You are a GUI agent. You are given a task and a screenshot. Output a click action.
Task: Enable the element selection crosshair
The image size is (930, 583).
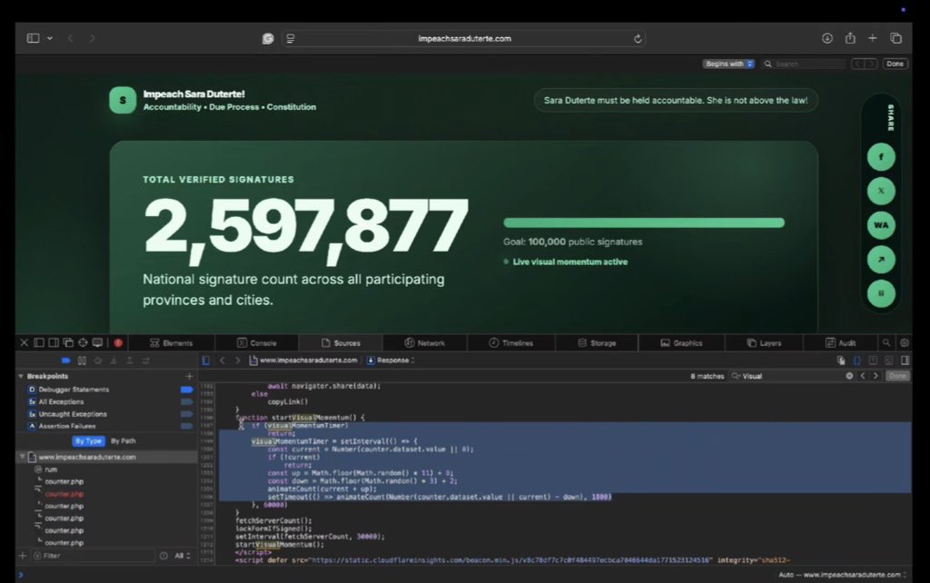tap(83, 342)
